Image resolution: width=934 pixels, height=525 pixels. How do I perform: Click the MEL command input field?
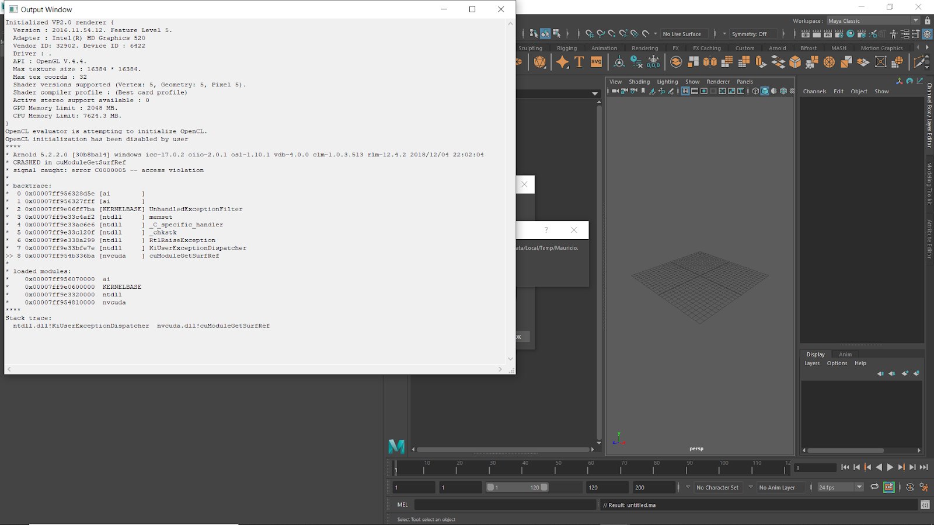tap(506, 505)
